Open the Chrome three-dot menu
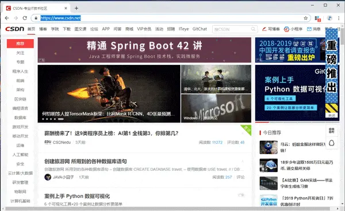The image size is (345, 211). (x=339, y=18)
